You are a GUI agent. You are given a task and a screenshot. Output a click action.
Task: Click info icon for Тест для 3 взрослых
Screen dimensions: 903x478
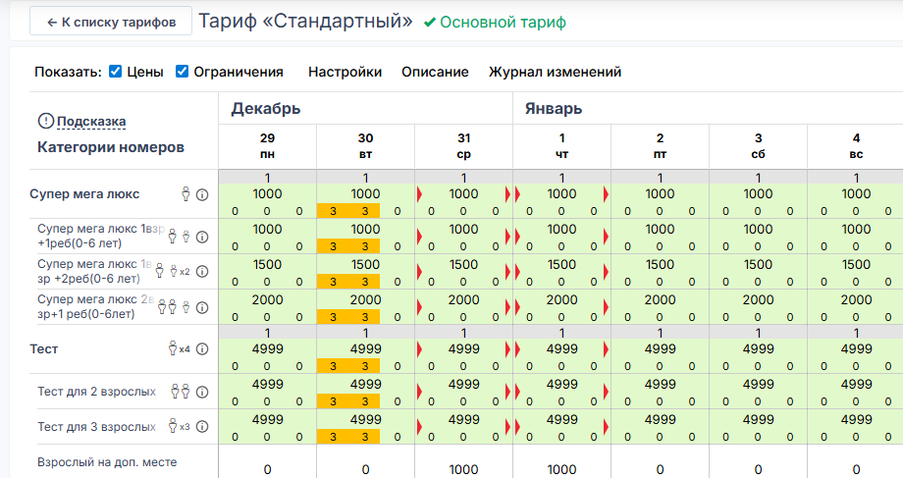[x=202, y=427]
